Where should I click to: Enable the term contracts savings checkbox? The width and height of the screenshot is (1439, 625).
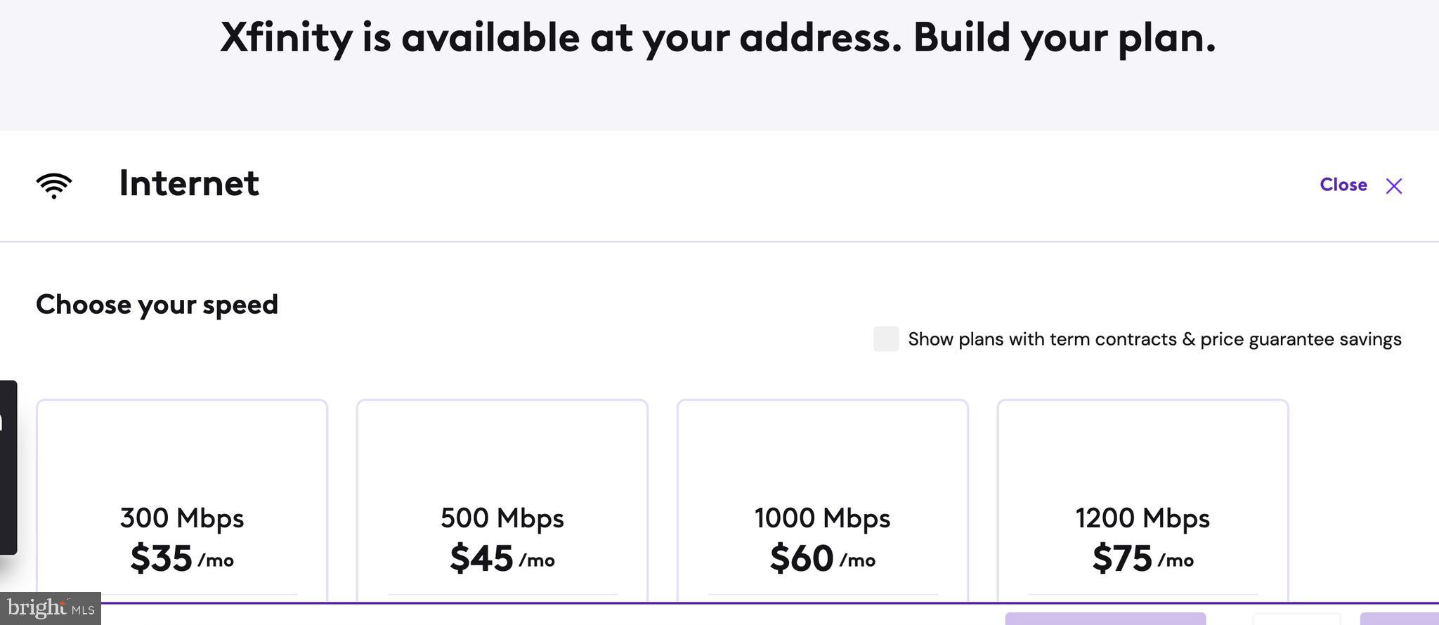(886, 339)
